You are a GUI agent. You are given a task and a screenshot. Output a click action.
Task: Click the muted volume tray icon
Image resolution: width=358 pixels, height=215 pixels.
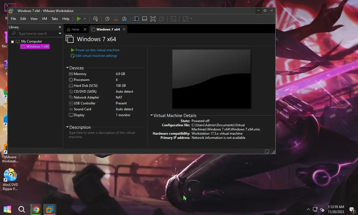click(322, 209)
